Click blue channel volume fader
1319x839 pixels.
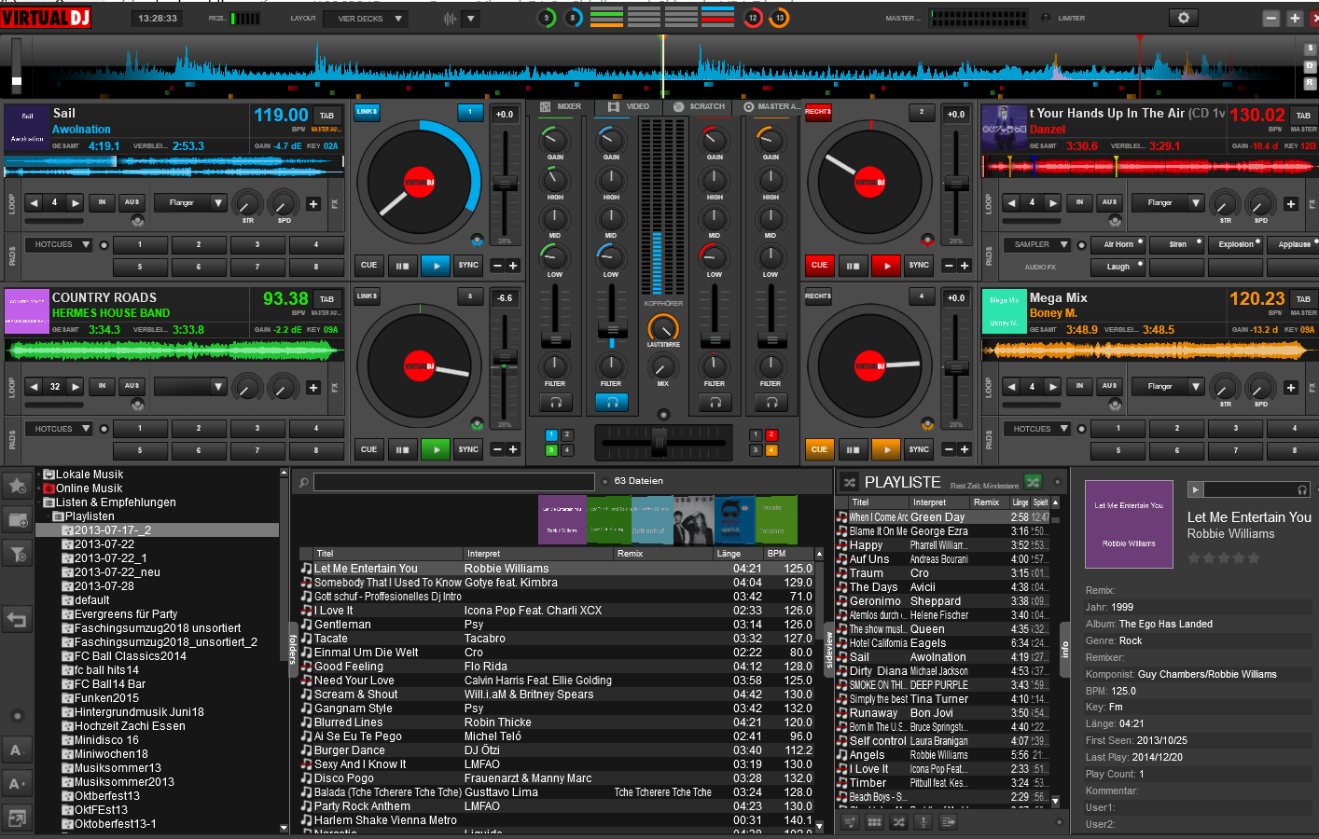point(612,331)
